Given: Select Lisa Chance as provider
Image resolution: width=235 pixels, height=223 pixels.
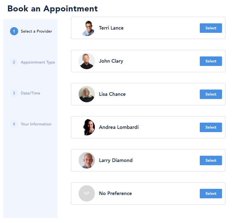Looking at the screenshot, I should [211, 94].
